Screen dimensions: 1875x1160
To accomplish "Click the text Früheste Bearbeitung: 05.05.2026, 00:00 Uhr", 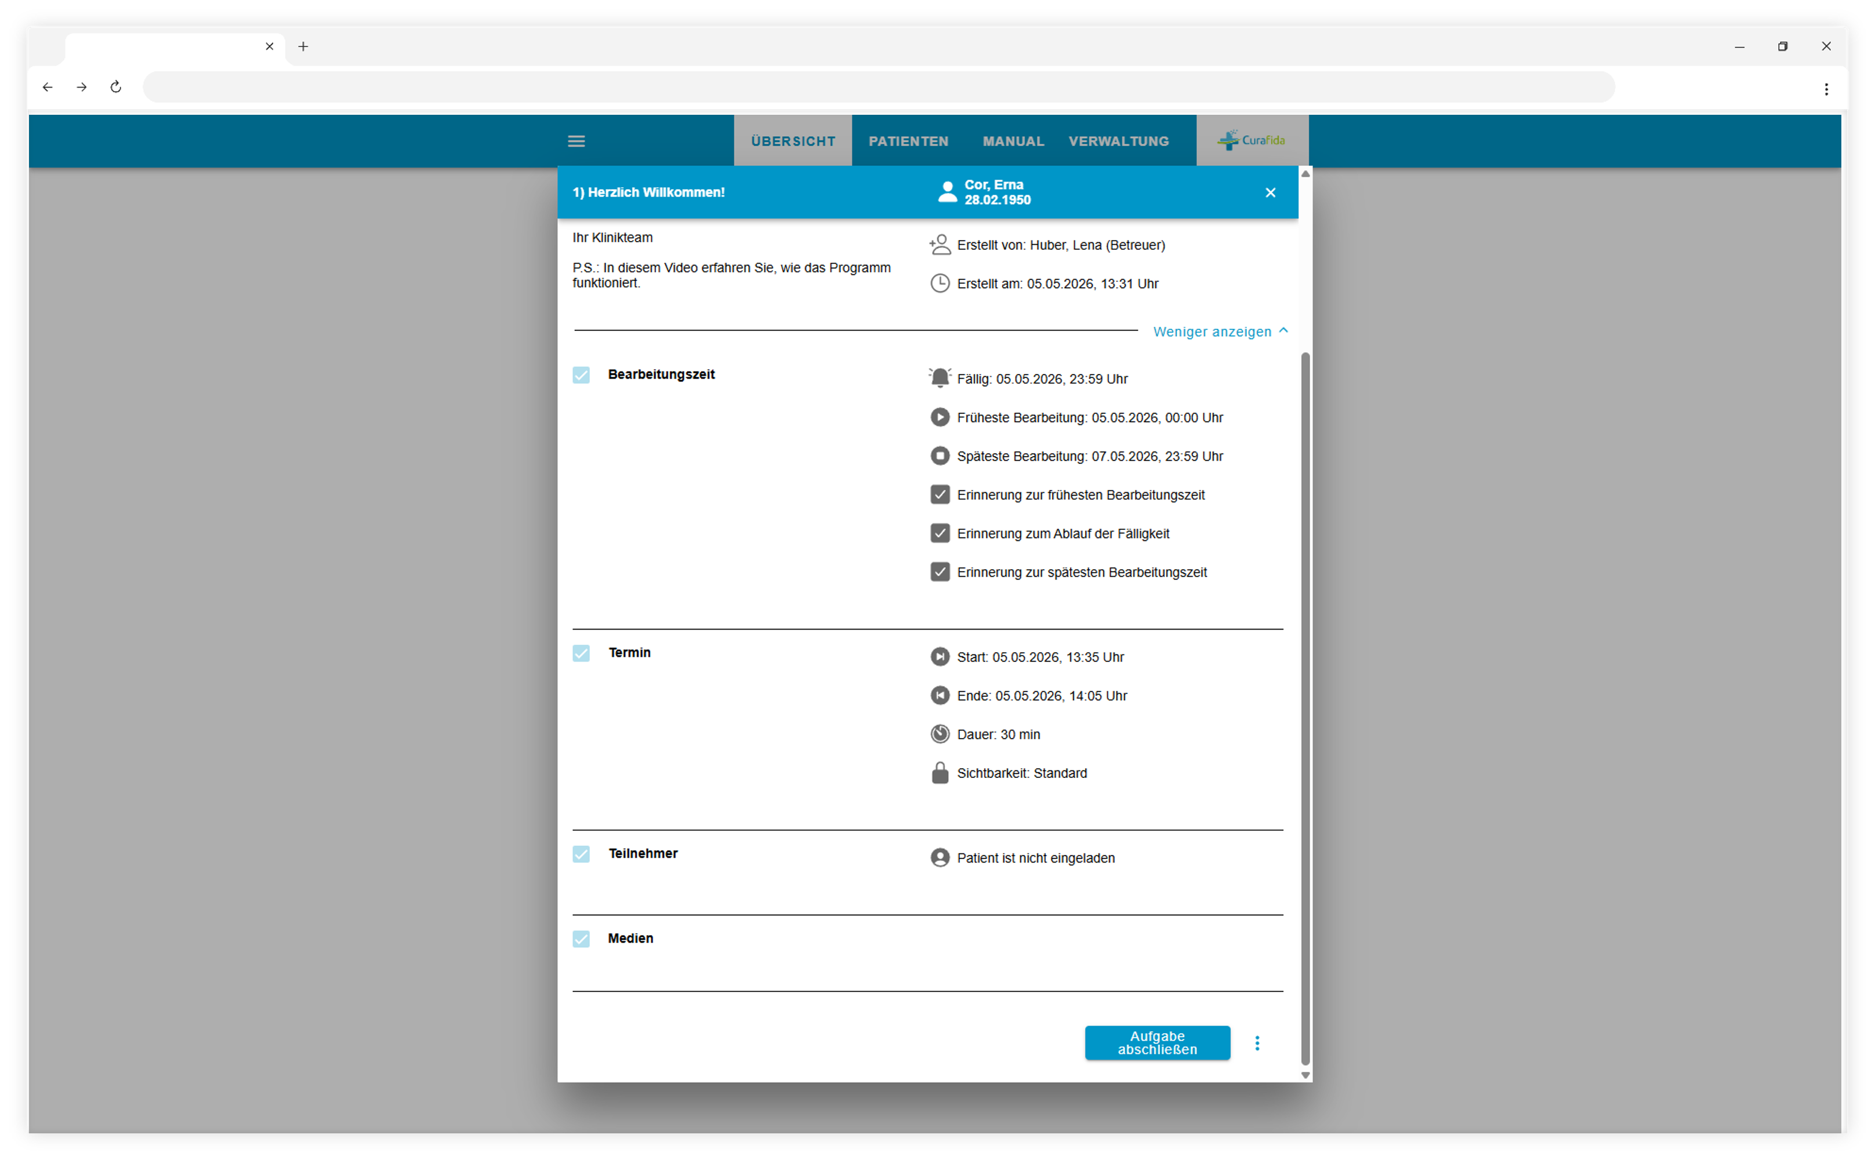I will coord(1090,418).
